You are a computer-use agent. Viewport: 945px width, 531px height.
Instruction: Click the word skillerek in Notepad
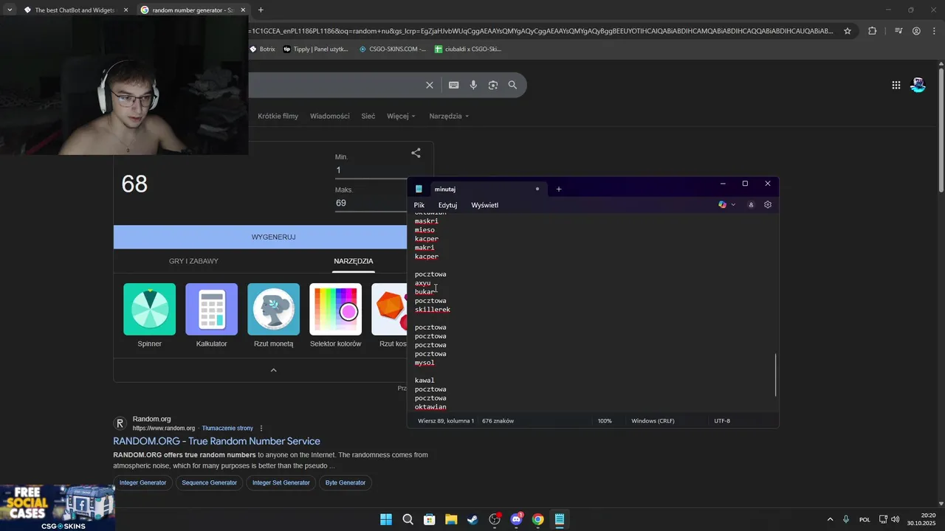pos(433,310)
